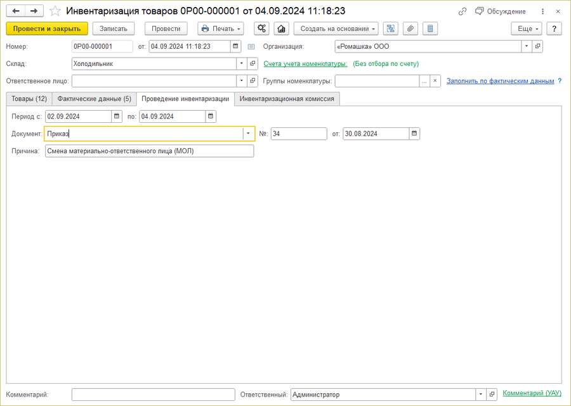Image resolution: width=571 pixels, height=406 pixels.
Task: Open the Организация item card
Action: pos(537,46)
